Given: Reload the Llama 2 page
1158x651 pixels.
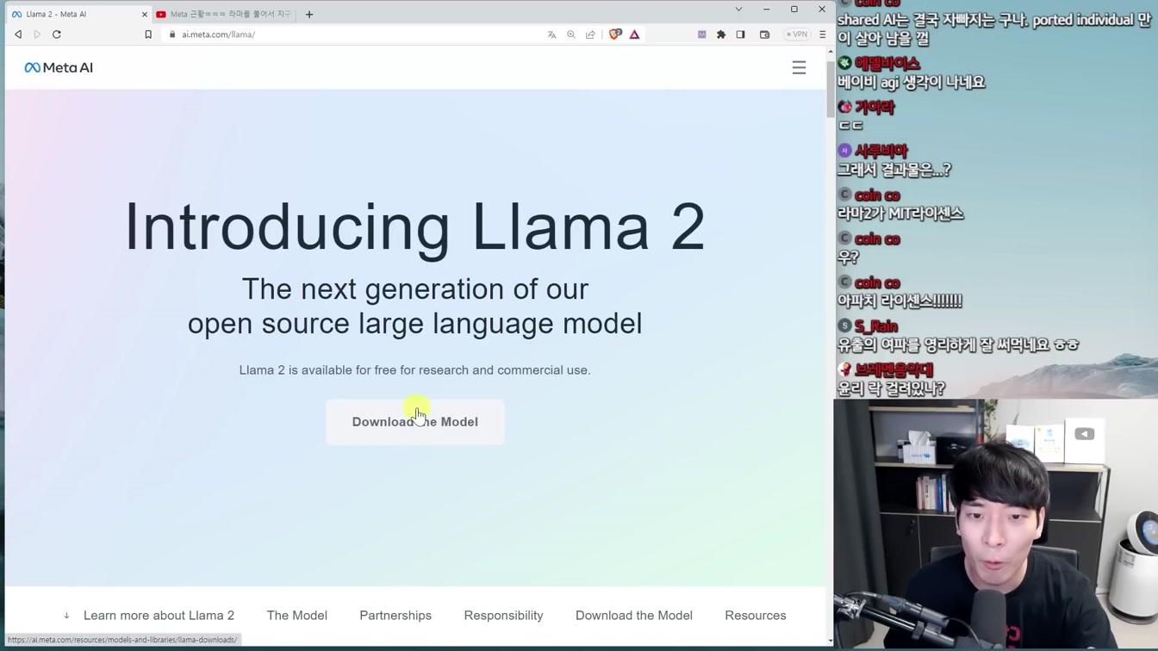Looking at the screenshot, I should [57, 34].
